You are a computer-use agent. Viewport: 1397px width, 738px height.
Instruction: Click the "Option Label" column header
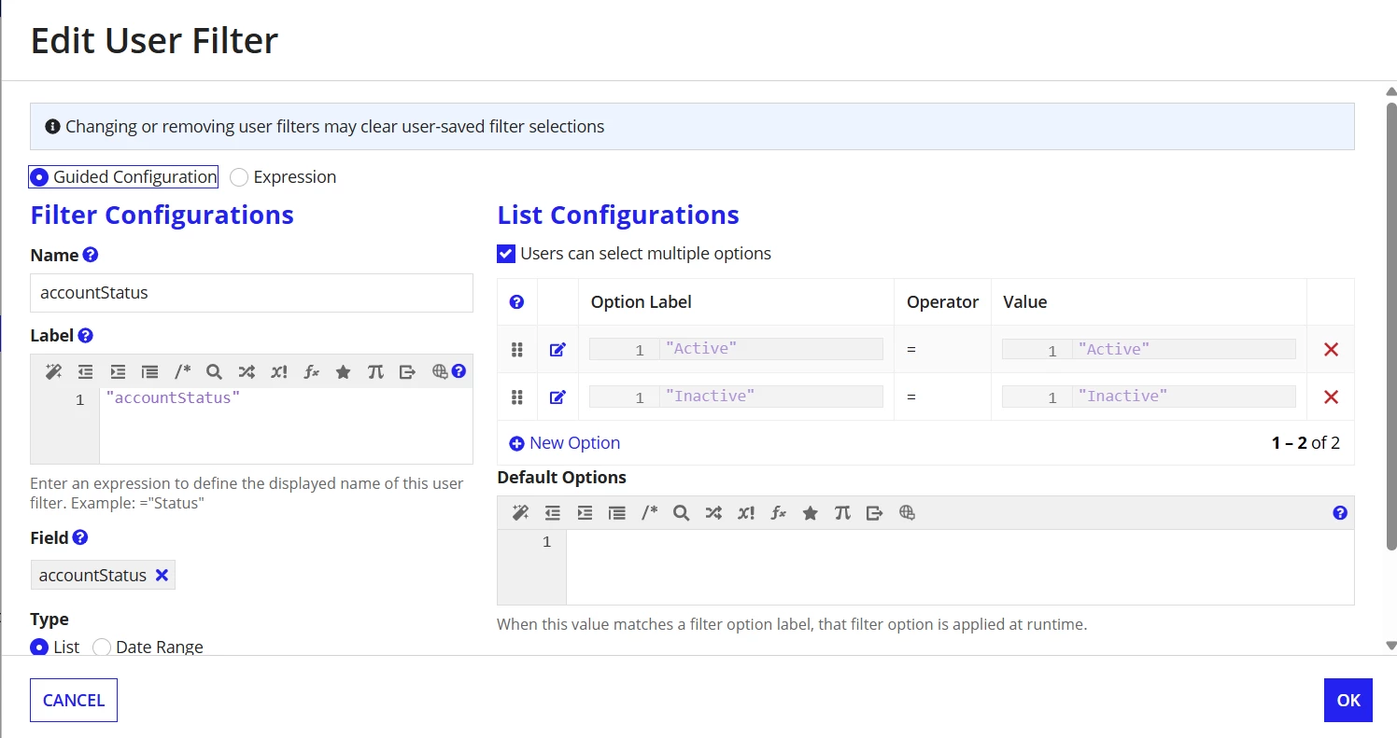pyautogui.click(x=642, y=301)
